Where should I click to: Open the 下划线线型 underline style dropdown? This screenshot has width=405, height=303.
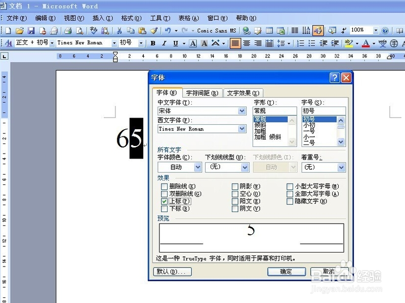pos(245,167)
